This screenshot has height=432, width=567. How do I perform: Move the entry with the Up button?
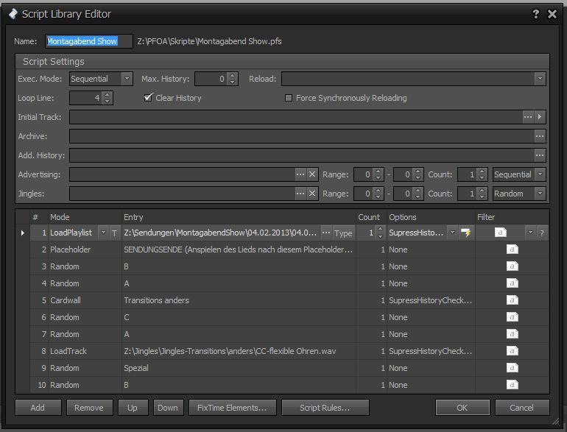pyautogui.click(x=133, y=408)
